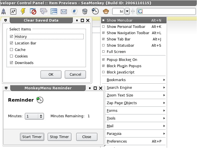Check the Cache checkbox
This screenshot has width=197, height=148.
11,50
